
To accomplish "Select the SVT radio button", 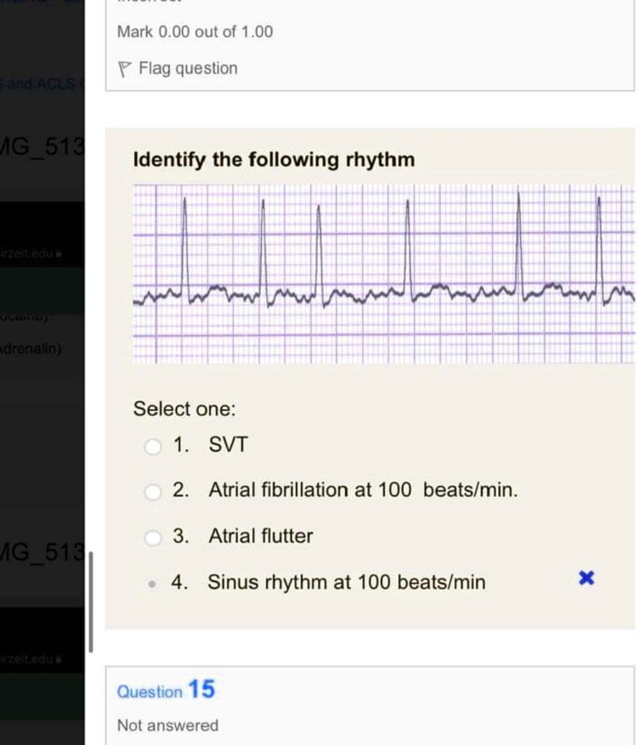I will (x=153, y=446).
